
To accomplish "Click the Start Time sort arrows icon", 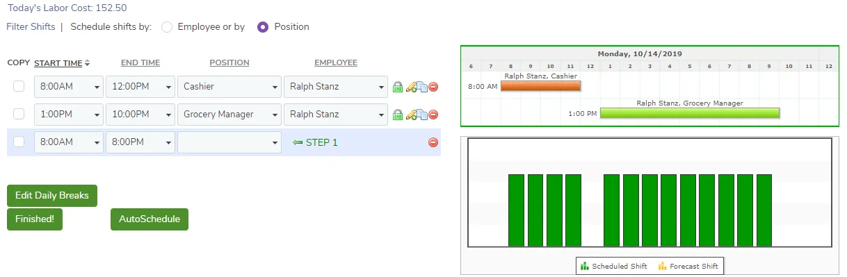I will click(88, 63).
